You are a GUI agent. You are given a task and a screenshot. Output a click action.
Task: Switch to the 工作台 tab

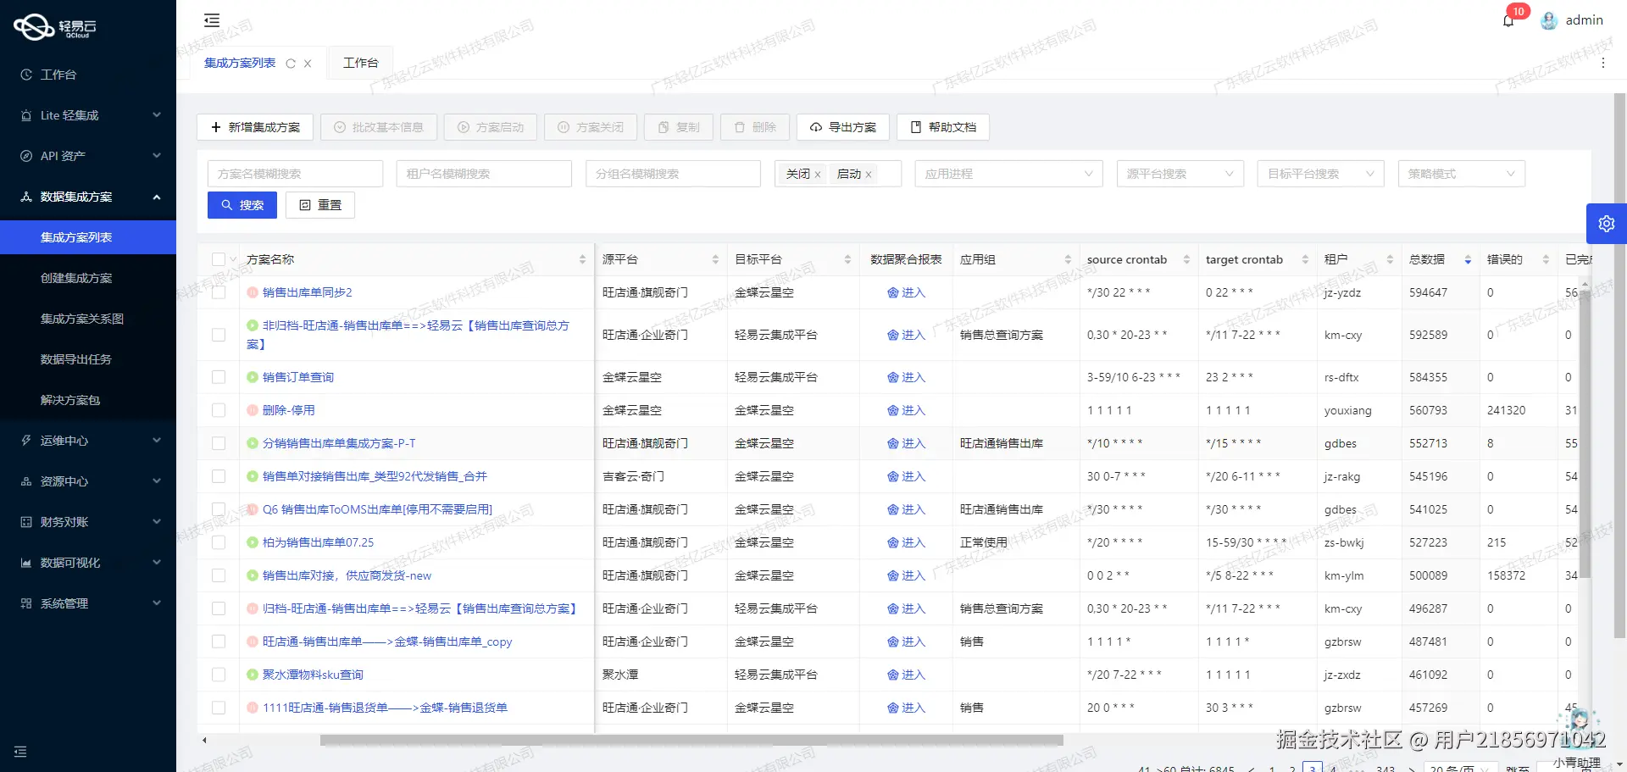[360, 63]
